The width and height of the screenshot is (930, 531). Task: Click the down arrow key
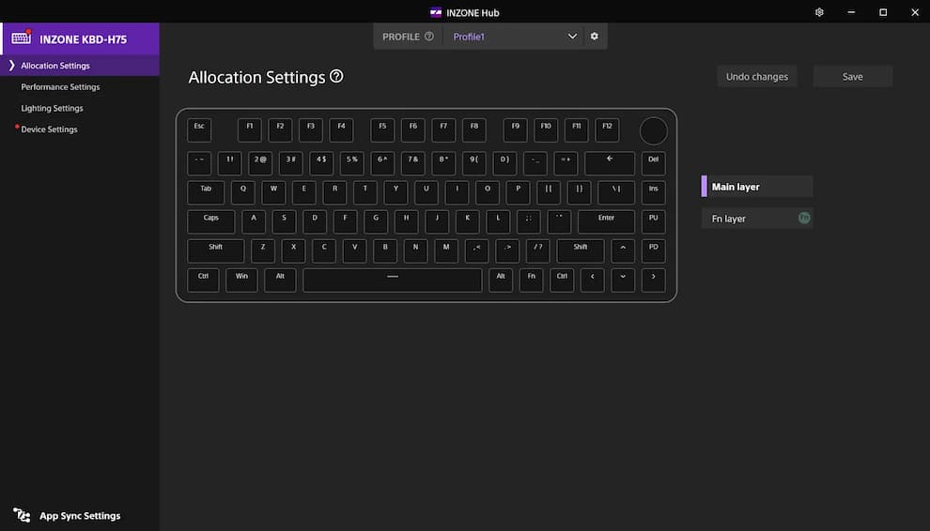pos(623,280)
